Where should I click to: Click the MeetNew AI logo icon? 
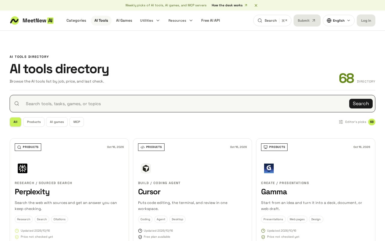[x=14, y=20]
